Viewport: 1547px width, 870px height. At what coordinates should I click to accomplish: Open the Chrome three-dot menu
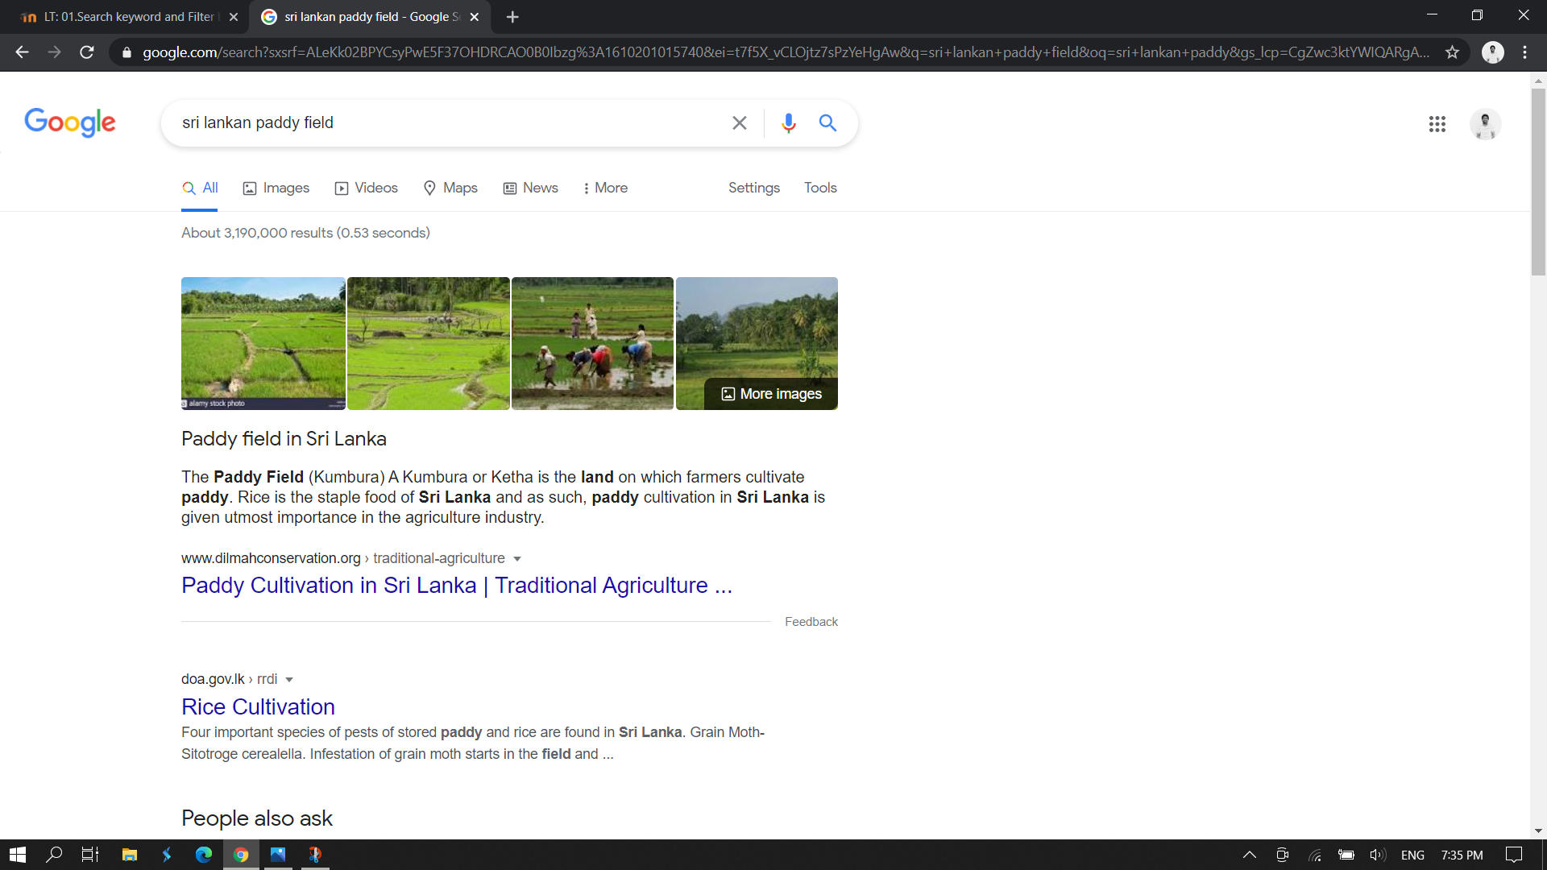pos(1524,52)
